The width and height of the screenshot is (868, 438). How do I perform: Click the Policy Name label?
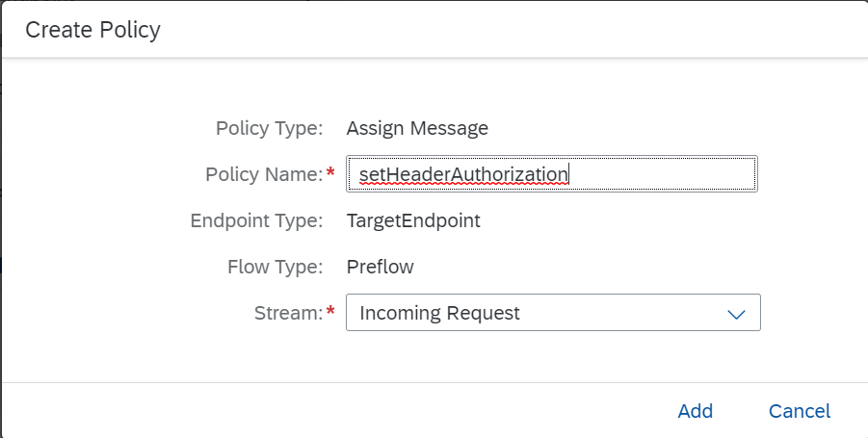tap(263, 174)
